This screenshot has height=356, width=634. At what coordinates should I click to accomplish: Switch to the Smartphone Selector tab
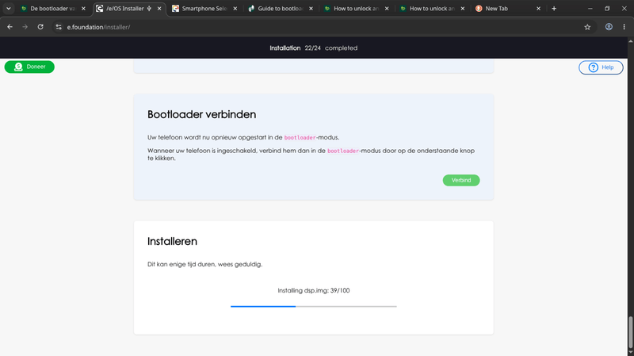[204, 9]
